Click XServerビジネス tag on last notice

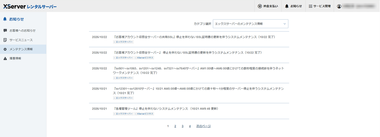point(144,114)
